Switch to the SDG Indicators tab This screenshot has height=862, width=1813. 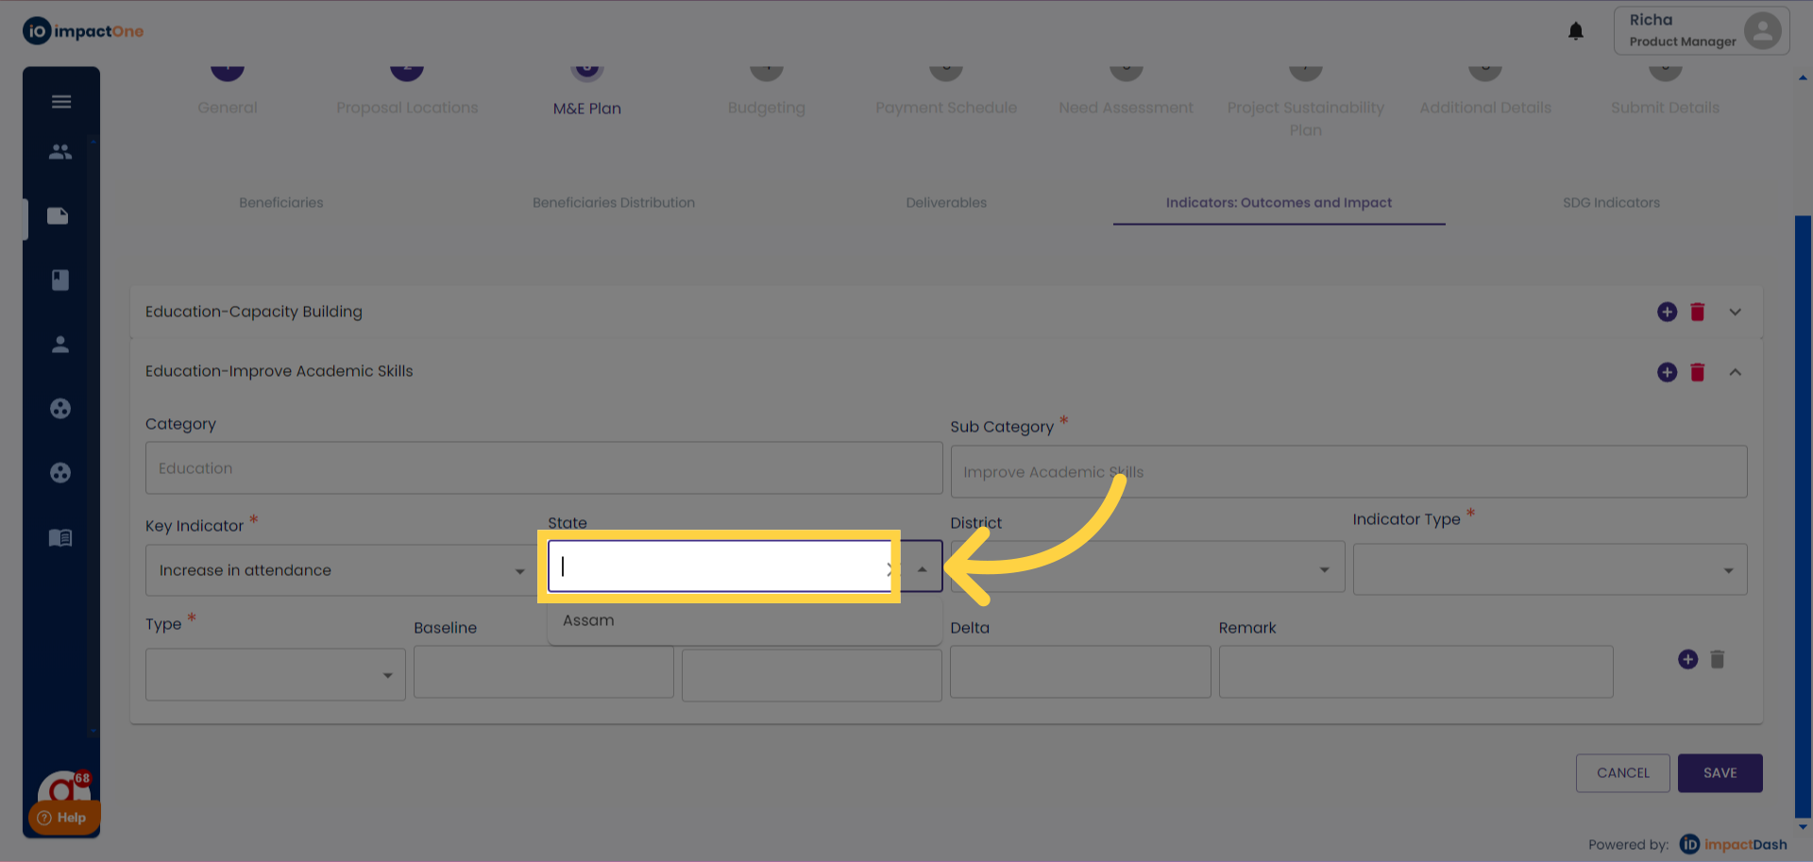coord(1610,203)
